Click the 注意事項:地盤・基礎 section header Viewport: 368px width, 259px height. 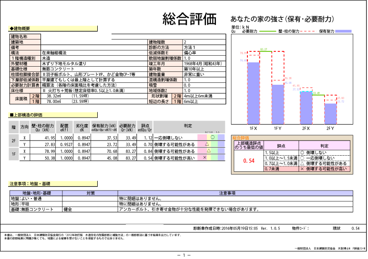(53, 184)
